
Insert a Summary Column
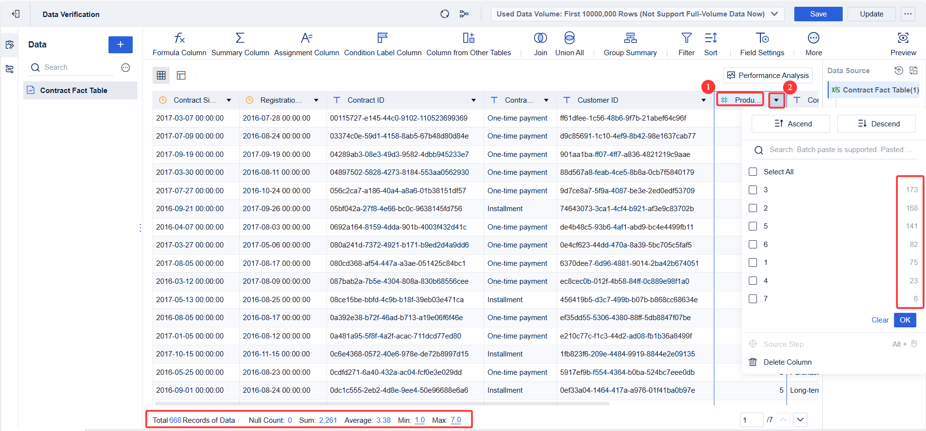tap(240, 44)
